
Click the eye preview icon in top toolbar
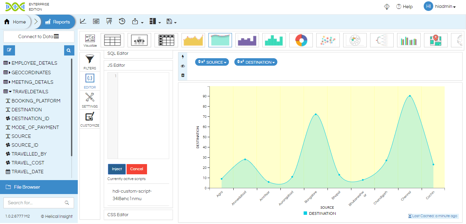tap(96, 21)
